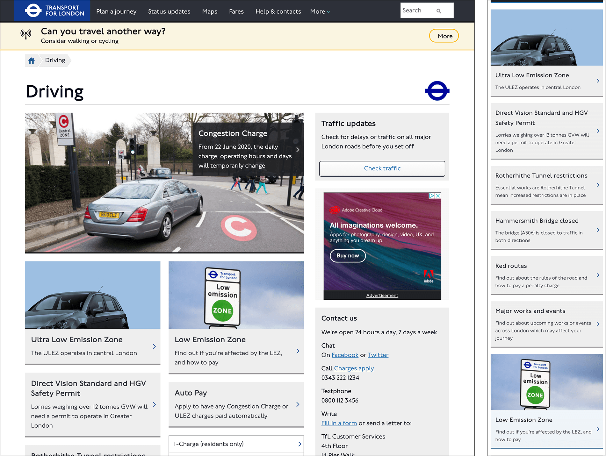
Task: Click the AdChoices icon on advertisement
Action: [431, 196]
